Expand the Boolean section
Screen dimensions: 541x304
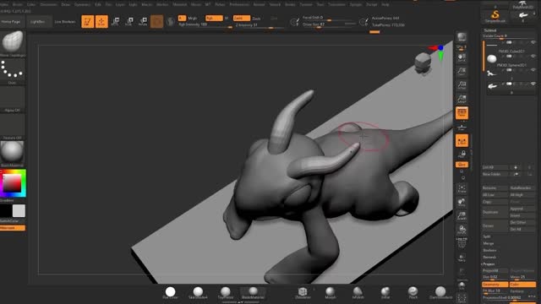(x=489, y=250)
